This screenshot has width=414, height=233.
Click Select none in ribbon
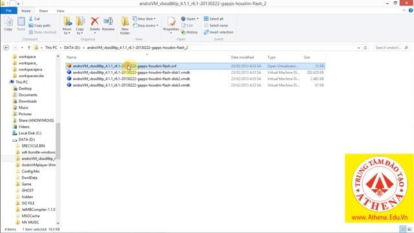click(x=215, y=25)
